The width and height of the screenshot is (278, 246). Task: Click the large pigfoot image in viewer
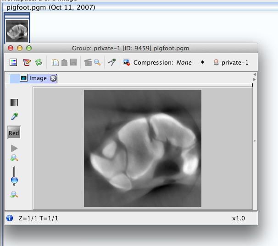click(x=143, y=148)
